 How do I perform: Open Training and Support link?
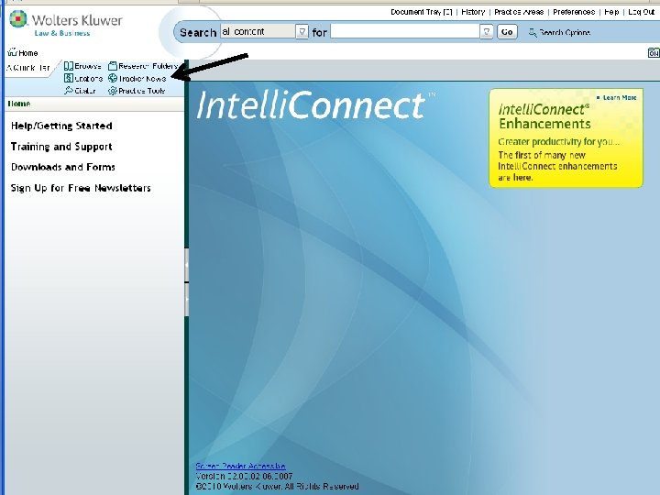pos(61,147)
